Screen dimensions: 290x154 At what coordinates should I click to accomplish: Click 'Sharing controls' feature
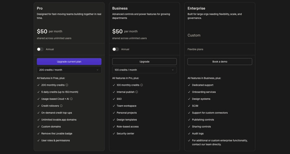[202, 127]
